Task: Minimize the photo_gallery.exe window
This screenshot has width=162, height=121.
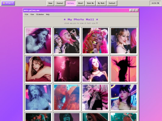Action: (131, 10)
